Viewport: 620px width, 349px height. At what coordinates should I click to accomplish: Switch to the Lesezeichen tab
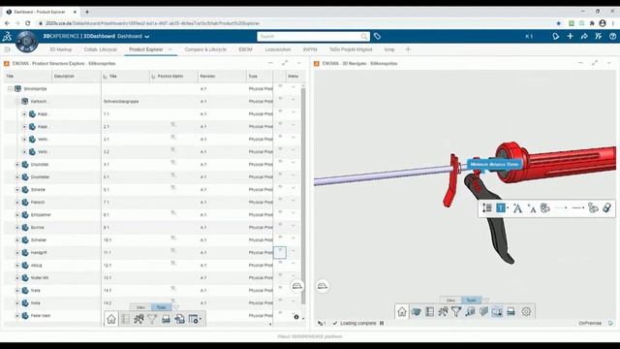(278, 49)
